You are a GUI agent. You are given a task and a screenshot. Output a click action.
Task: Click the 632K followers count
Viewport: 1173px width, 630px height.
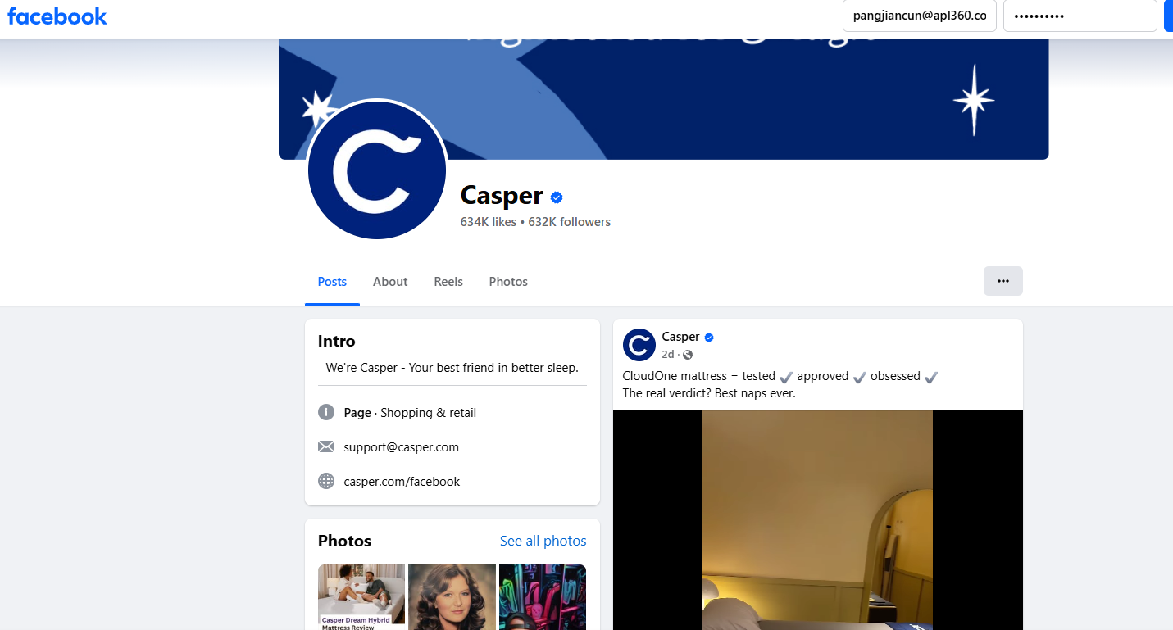point(569,221)
